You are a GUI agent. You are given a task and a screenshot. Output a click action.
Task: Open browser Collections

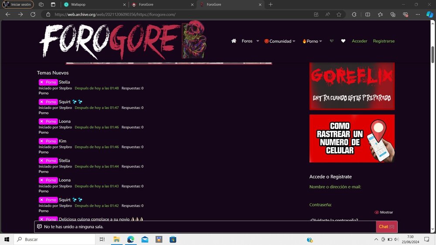click(393, 14)
